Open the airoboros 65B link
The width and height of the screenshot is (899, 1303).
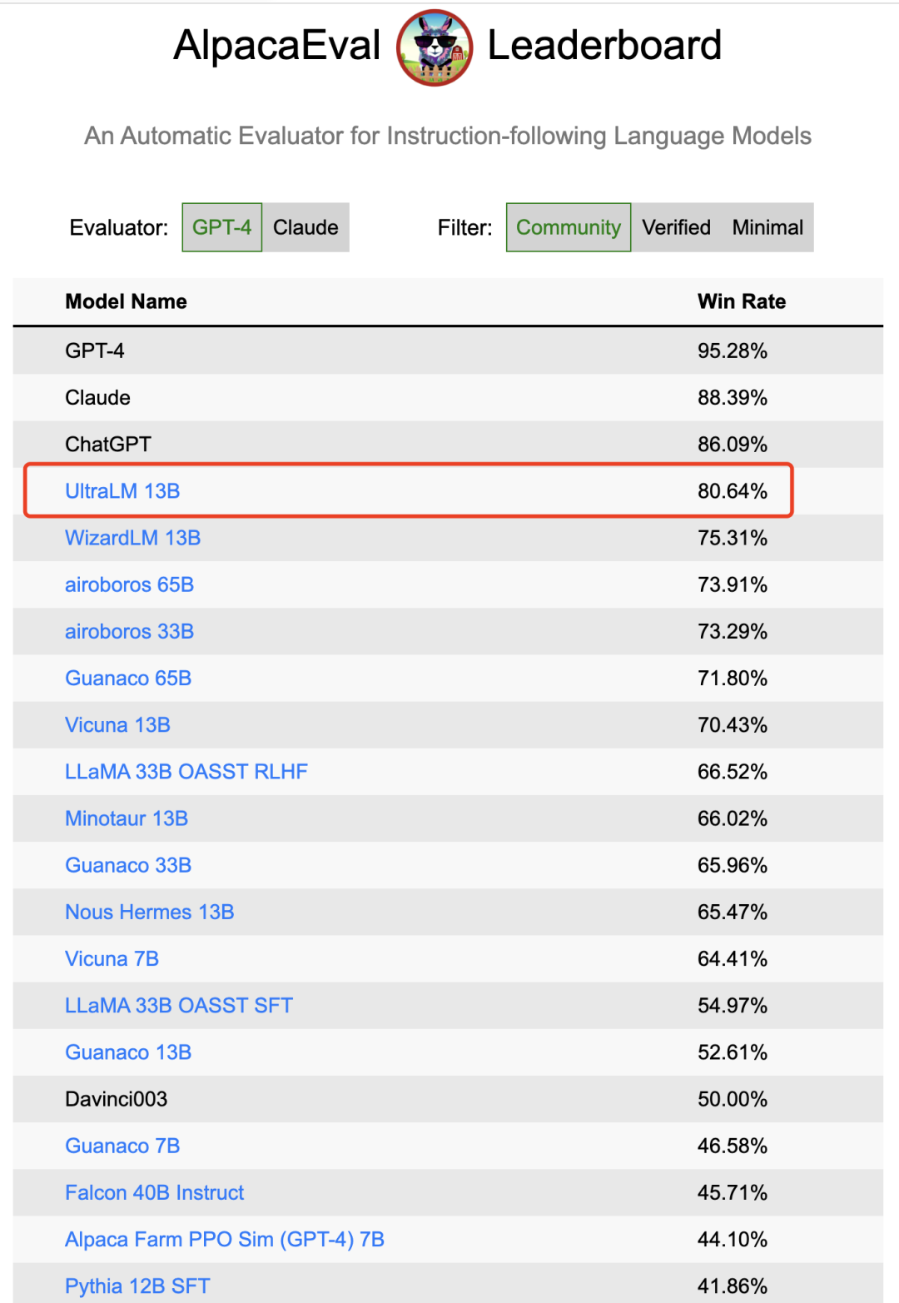tap(129, 584)
